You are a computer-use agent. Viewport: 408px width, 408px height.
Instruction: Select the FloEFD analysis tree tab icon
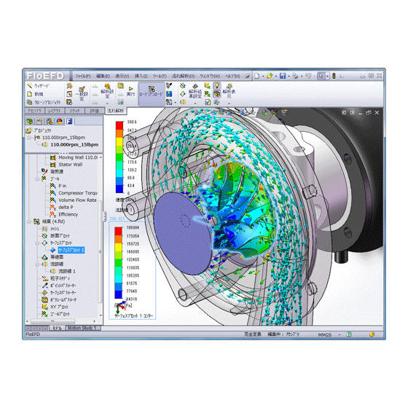coord(69,121)
